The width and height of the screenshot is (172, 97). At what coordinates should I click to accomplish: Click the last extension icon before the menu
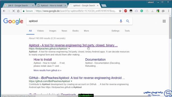tap(163, 11)
